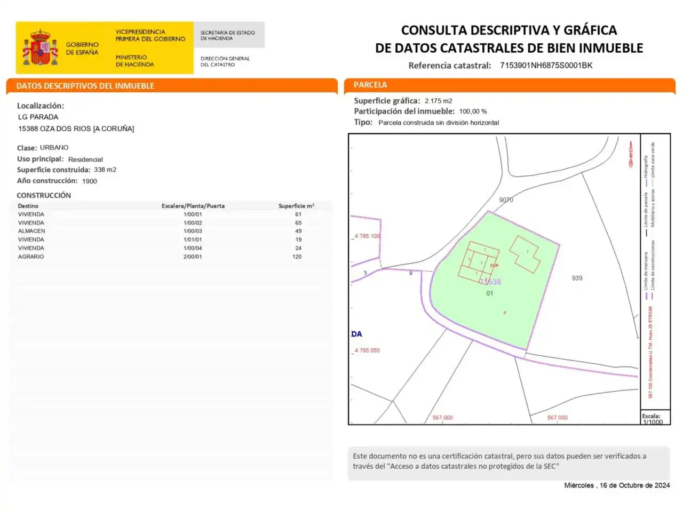Image resolution: width=683 pixels, height=512 pixels.
Task: Click the address line 'LG PARADA'
Action: pyautogui.click(x=38, y=117)
